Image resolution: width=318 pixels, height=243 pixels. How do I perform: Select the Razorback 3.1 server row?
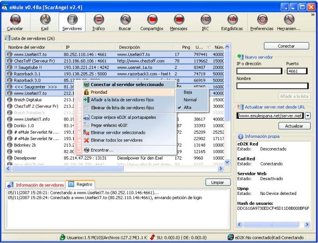tap(115, 74)
